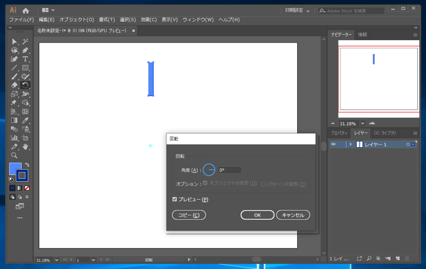Toggle the パターンの変形 checkbox
This screenshot has height=269, width=426.
coord(263,184)
